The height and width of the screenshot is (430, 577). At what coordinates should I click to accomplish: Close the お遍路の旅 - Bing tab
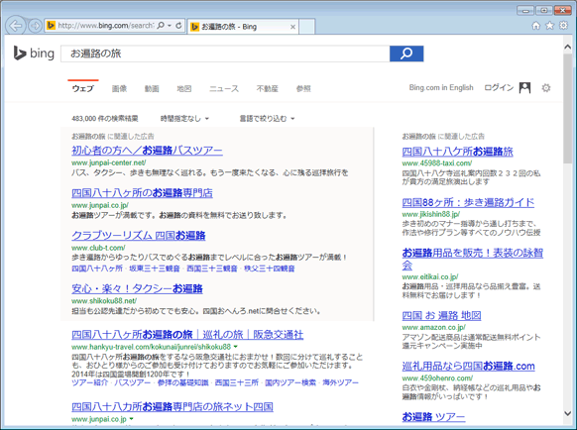(x=292, y=27)
